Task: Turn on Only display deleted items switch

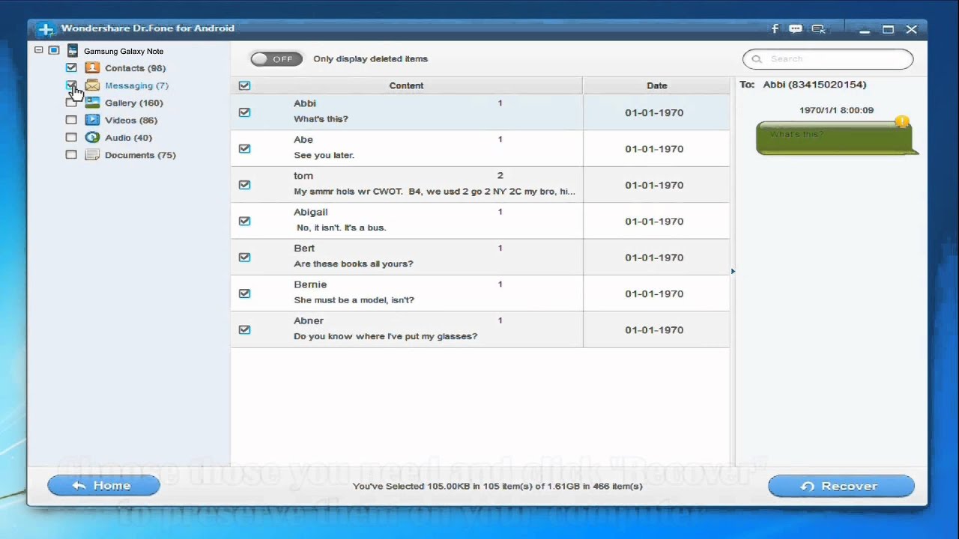Action: (276, 59)
